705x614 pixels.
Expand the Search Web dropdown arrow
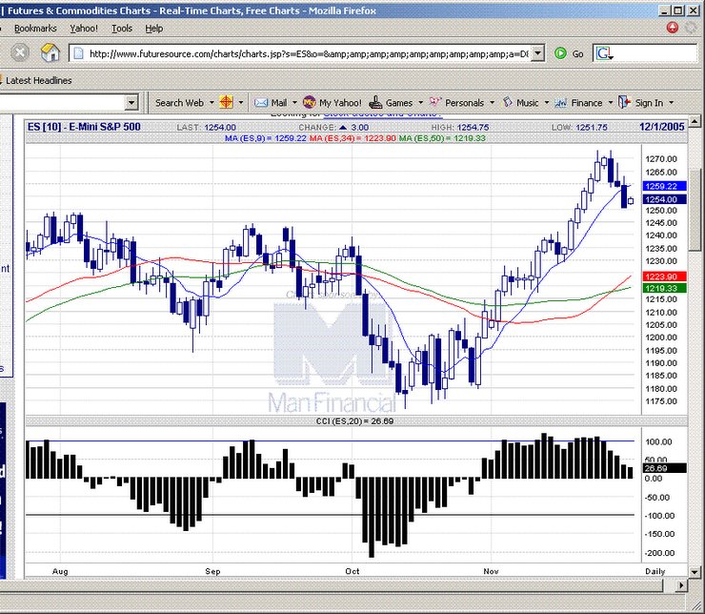(x=211, y=103)
